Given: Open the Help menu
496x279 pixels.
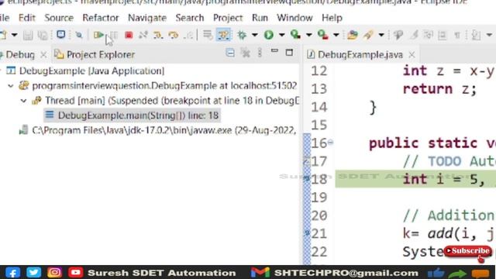Looking at the screenshot, I should [x=332, y=18].
